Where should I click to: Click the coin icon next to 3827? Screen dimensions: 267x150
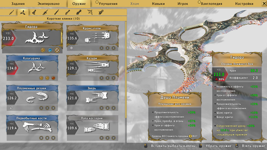pyautogui.click(x=190, y=136)
